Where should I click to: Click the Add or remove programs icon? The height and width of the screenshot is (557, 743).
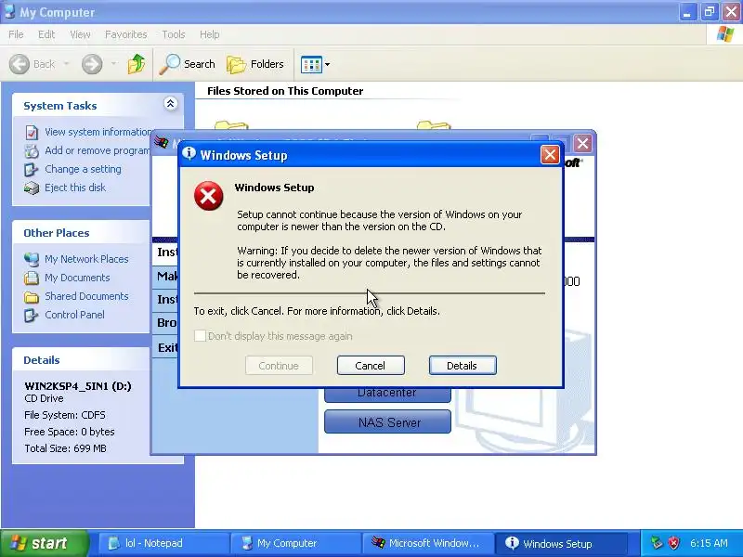point(32,151)
